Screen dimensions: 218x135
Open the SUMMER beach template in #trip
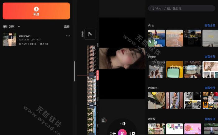tap(175, 38)
